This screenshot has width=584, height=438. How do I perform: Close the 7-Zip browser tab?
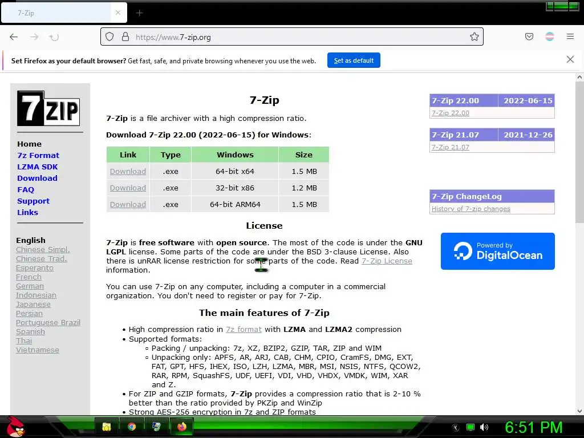(117, 13)
